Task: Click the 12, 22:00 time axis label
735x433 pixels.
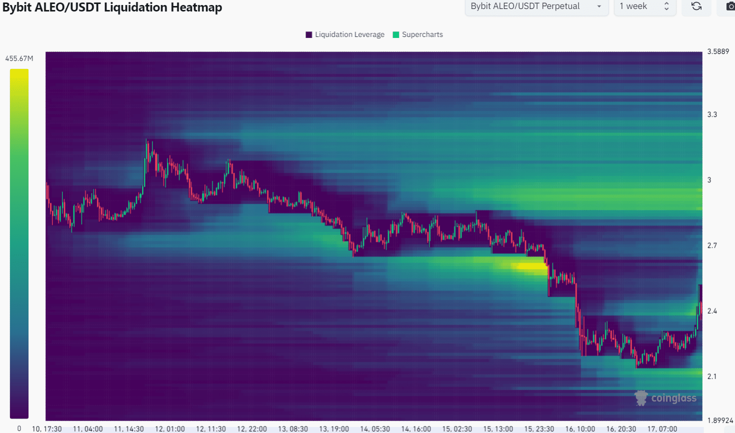Action: coord(252,429)
